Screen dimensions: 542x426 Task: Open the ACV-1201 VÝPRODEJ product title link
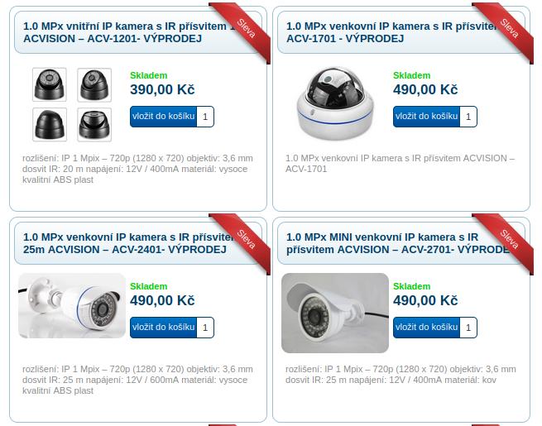[128, 32]
